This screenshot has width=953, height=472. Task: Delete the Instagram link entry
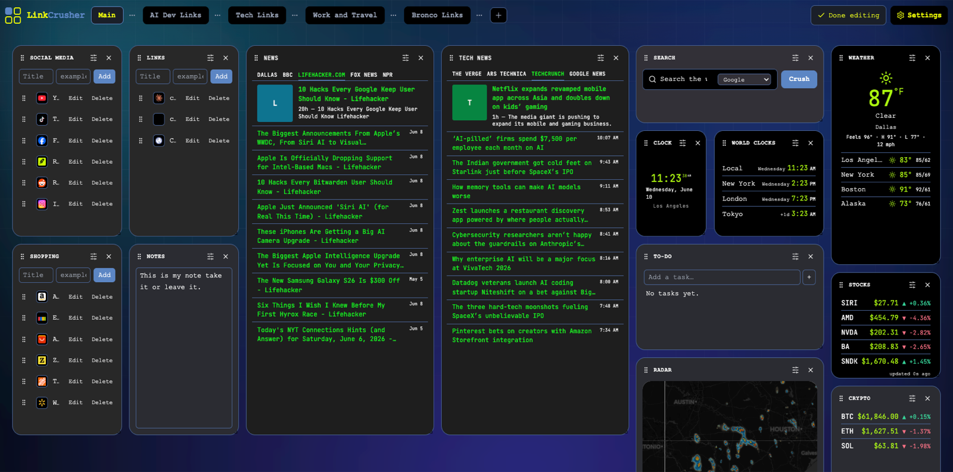pyautogui.click(x=102, y=204)
